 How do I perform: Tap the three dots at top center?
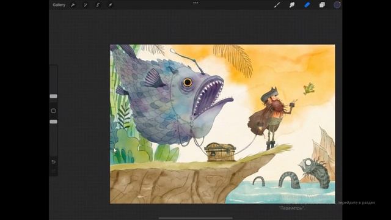[195, 2]
